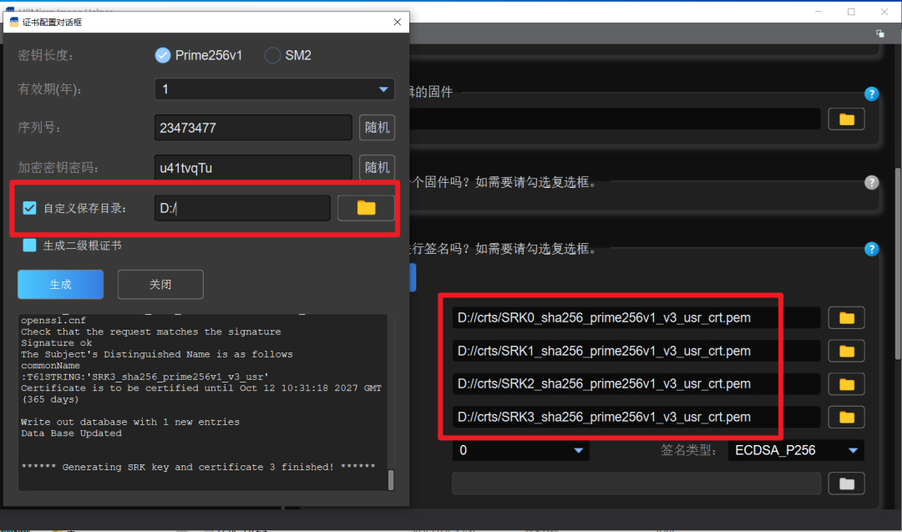Click the gray help icon beside the second firmware question

871,182
